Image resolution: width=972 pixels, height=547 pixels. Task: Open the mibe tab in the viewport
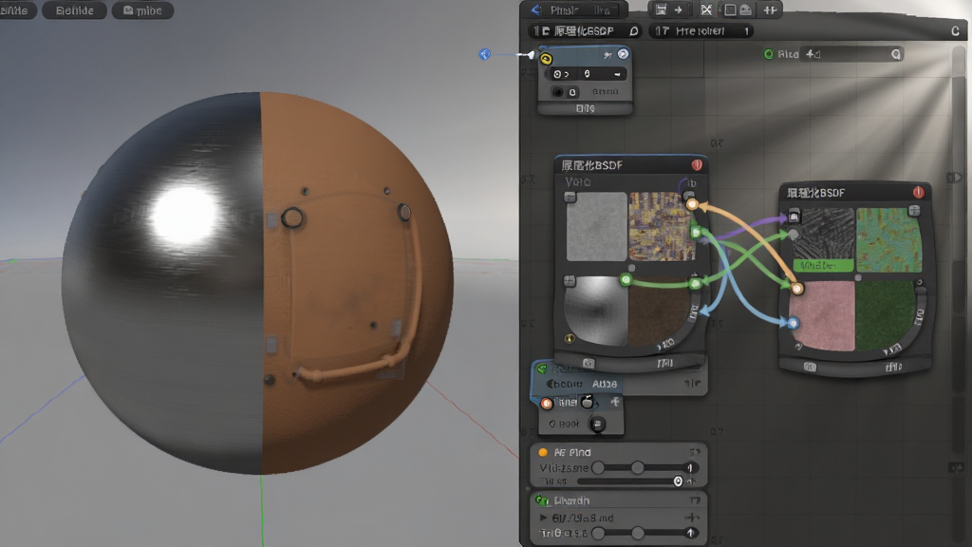point(142,10)
